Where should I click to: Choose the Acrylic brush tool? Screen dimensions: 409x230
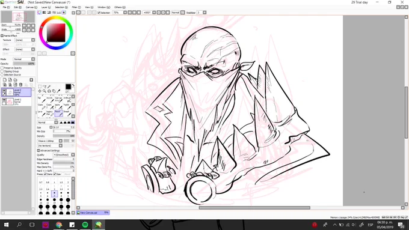click(x=50, y=99)
